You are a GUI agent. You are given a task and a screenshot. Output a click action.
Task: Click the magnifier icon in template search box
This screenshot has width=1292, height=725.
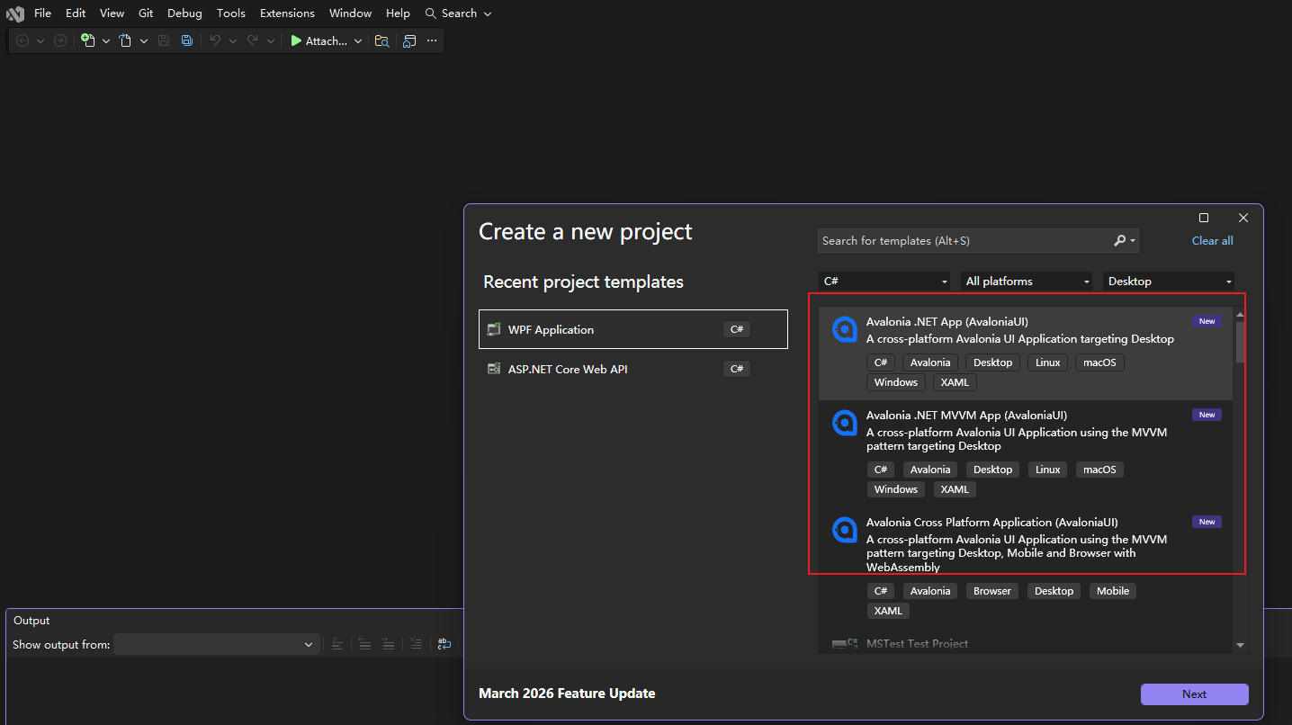(1120, 240)
